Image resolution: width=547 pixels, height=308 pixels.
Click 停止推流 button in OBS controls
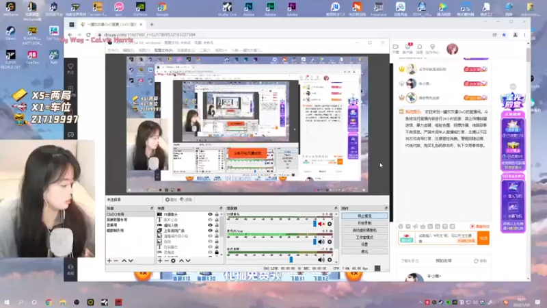point(364,216)
